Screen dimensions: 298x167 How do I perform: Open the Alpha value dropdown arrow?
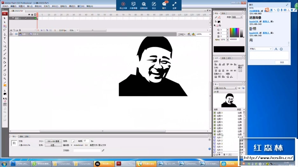click(x=227, y=40)
